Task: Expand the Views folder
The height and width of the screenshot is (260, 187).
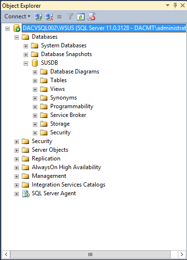Action: [35, 89]
